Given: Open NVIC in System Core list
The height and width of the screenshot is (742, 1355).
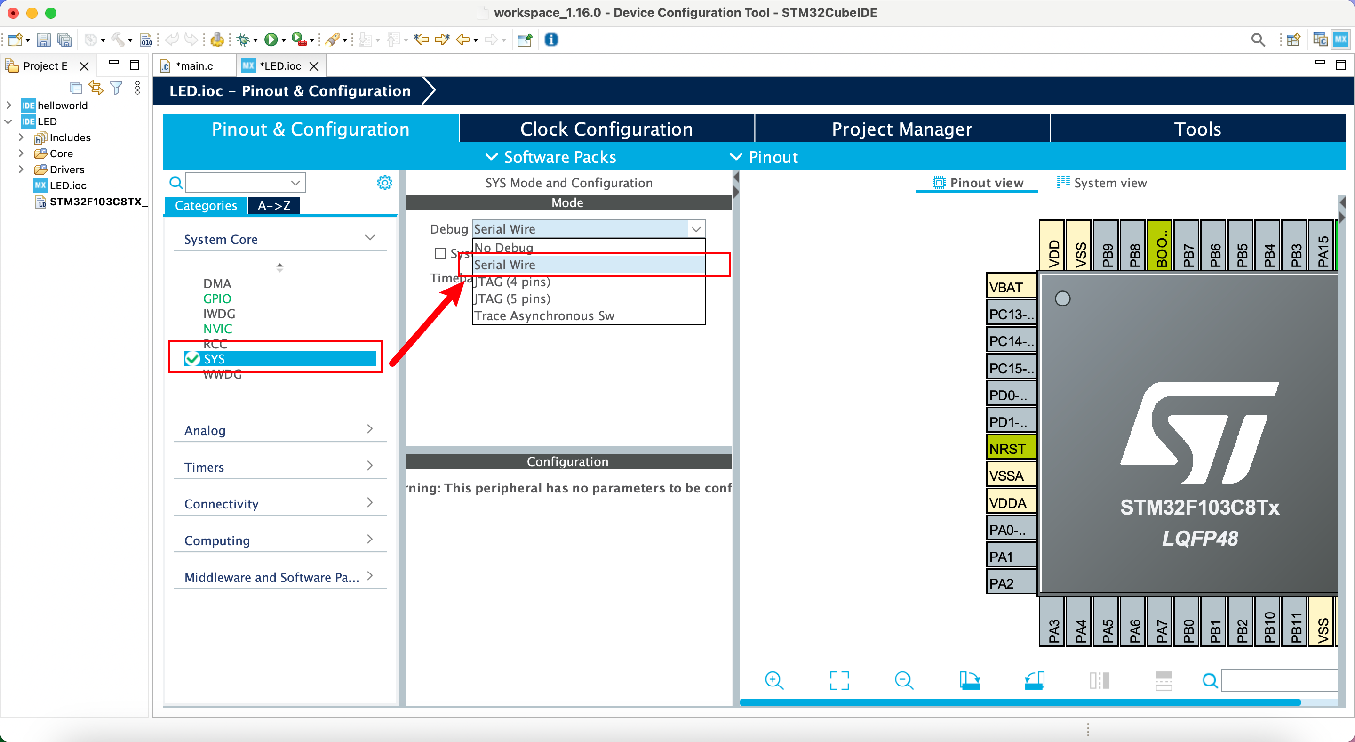Looking at the screenshot, I should click(x=217, y=329).
